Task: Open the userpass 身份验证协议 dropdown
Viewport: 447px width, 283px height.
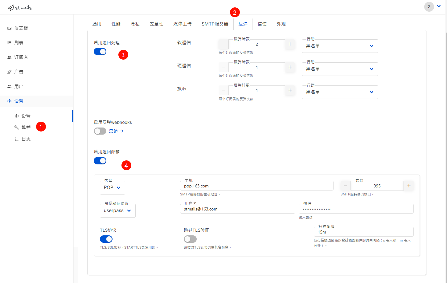Action: pyautogui.click(x=117, y=210)
